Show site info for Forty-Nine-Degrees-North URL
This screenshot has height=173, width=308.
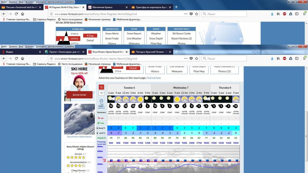click(x=51, y=14)
